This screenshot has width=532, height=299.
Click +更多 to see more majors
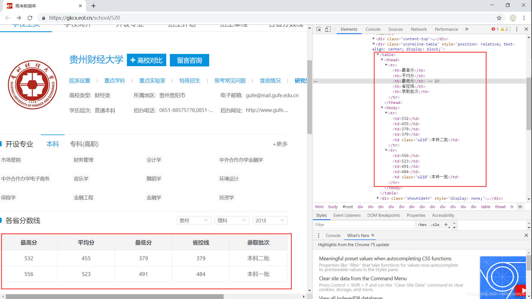pyautogui.click(x=280, y=144)
